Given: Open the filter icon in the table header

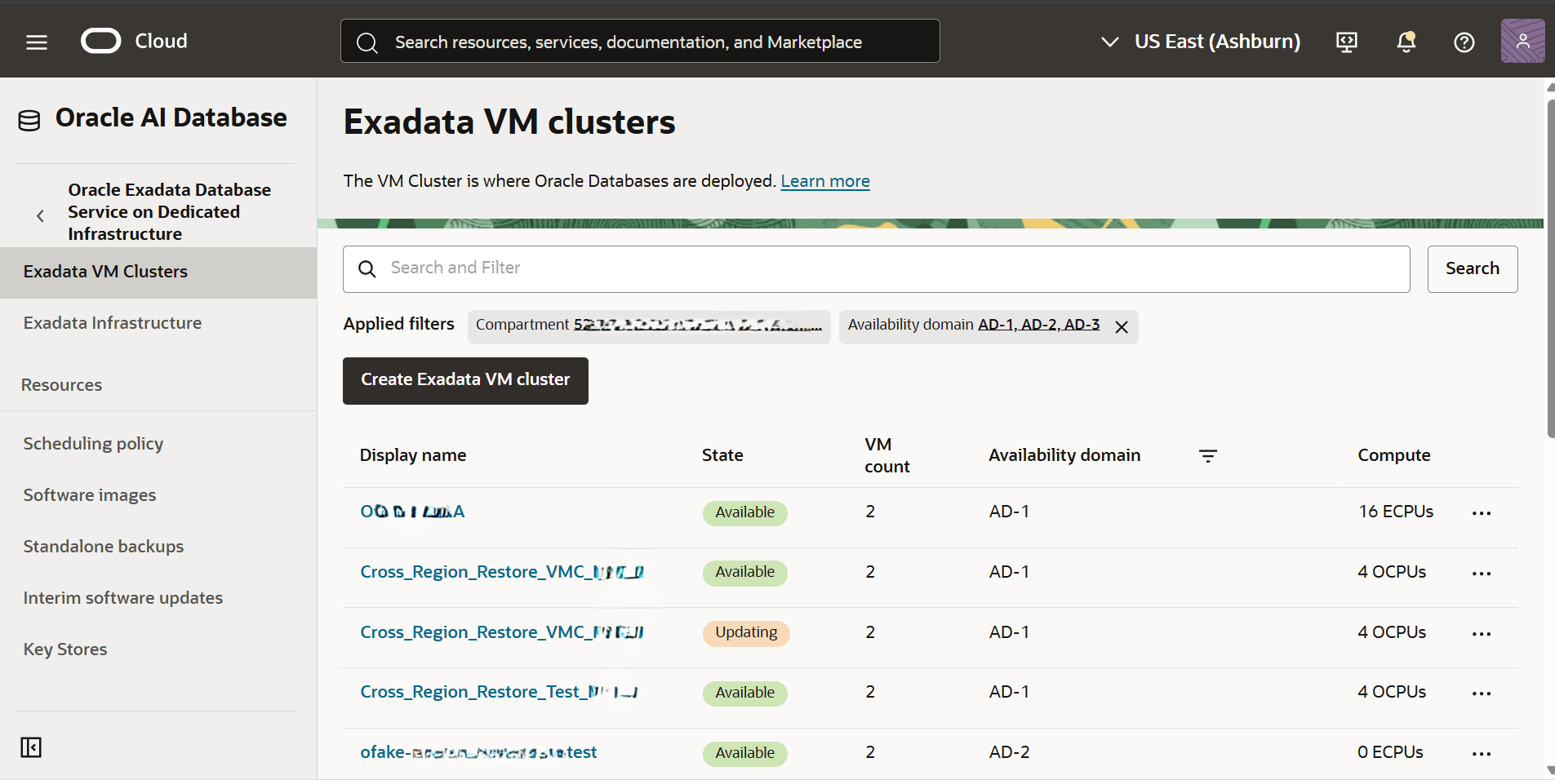Looking at the screenshot, I should pyautogui.click(x=1209, y=455).
